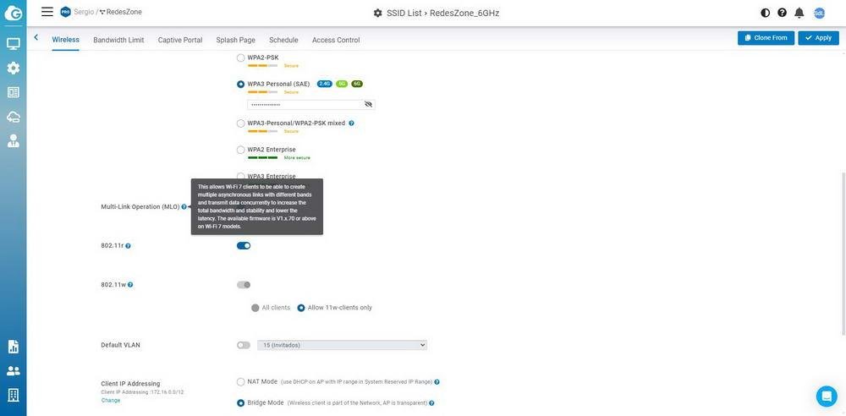This screenshot has width=846, height=416.
Task: Select the Bridge Mode radio option
Action: click(x=240, y=403)
